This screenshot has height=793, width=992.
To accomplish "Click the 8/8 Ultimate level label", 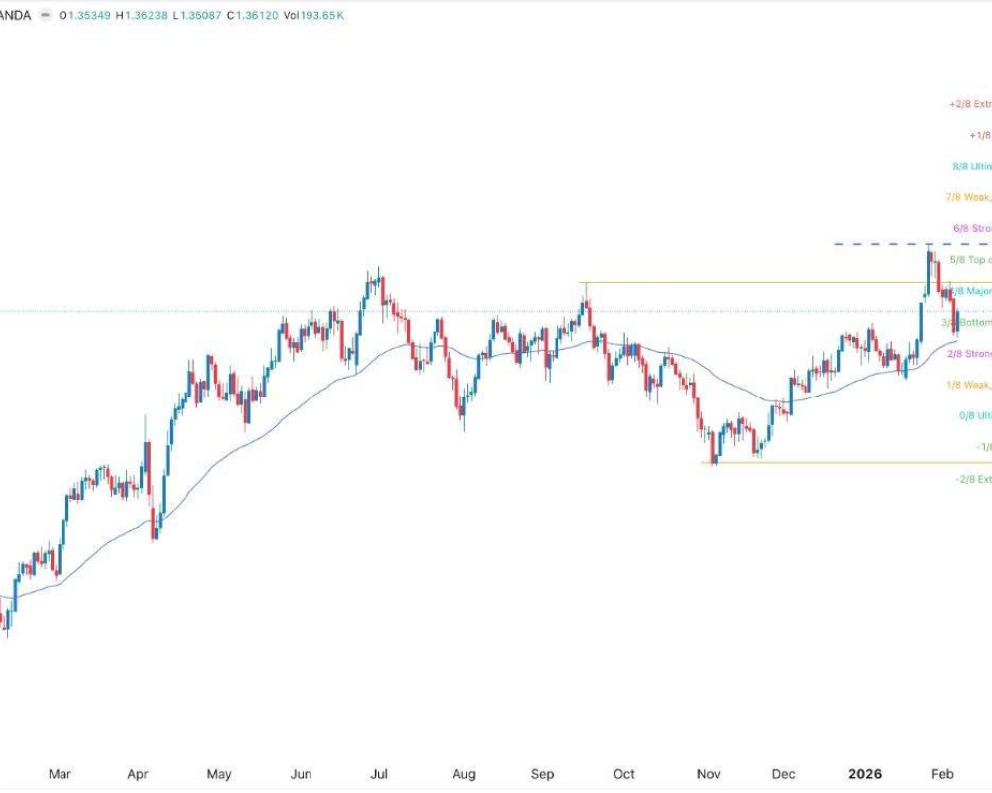I will click(973, 167).
